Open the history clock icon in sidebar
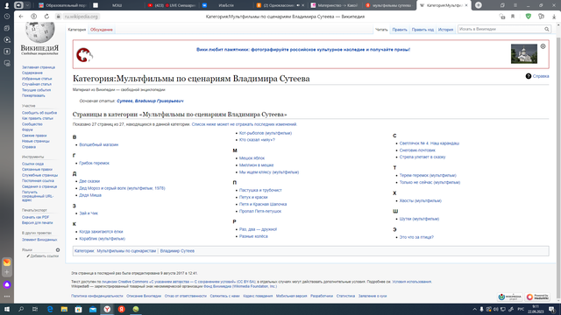Screen dimensions: 561x315 7,17
